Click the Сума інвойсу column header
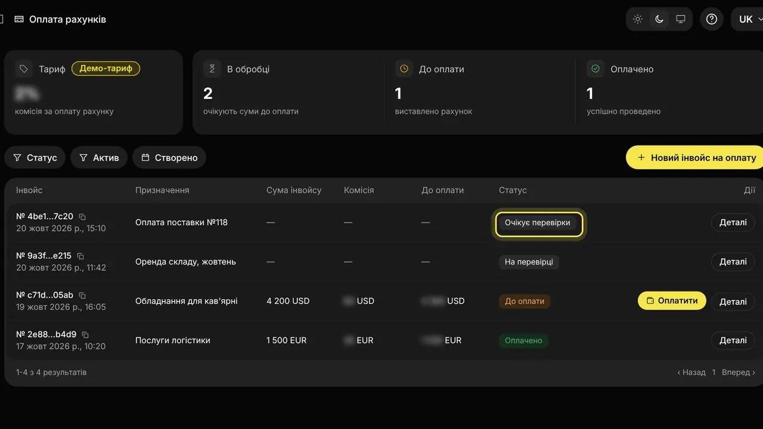The image size is (763, 429). (294, 190)
